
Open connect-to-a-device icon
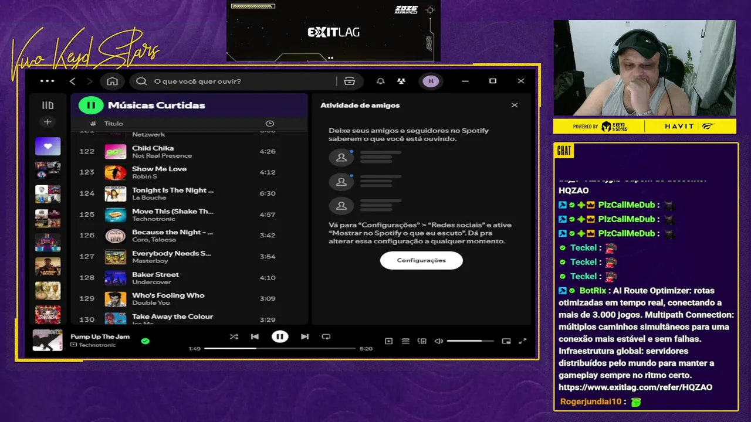[421, 341]
